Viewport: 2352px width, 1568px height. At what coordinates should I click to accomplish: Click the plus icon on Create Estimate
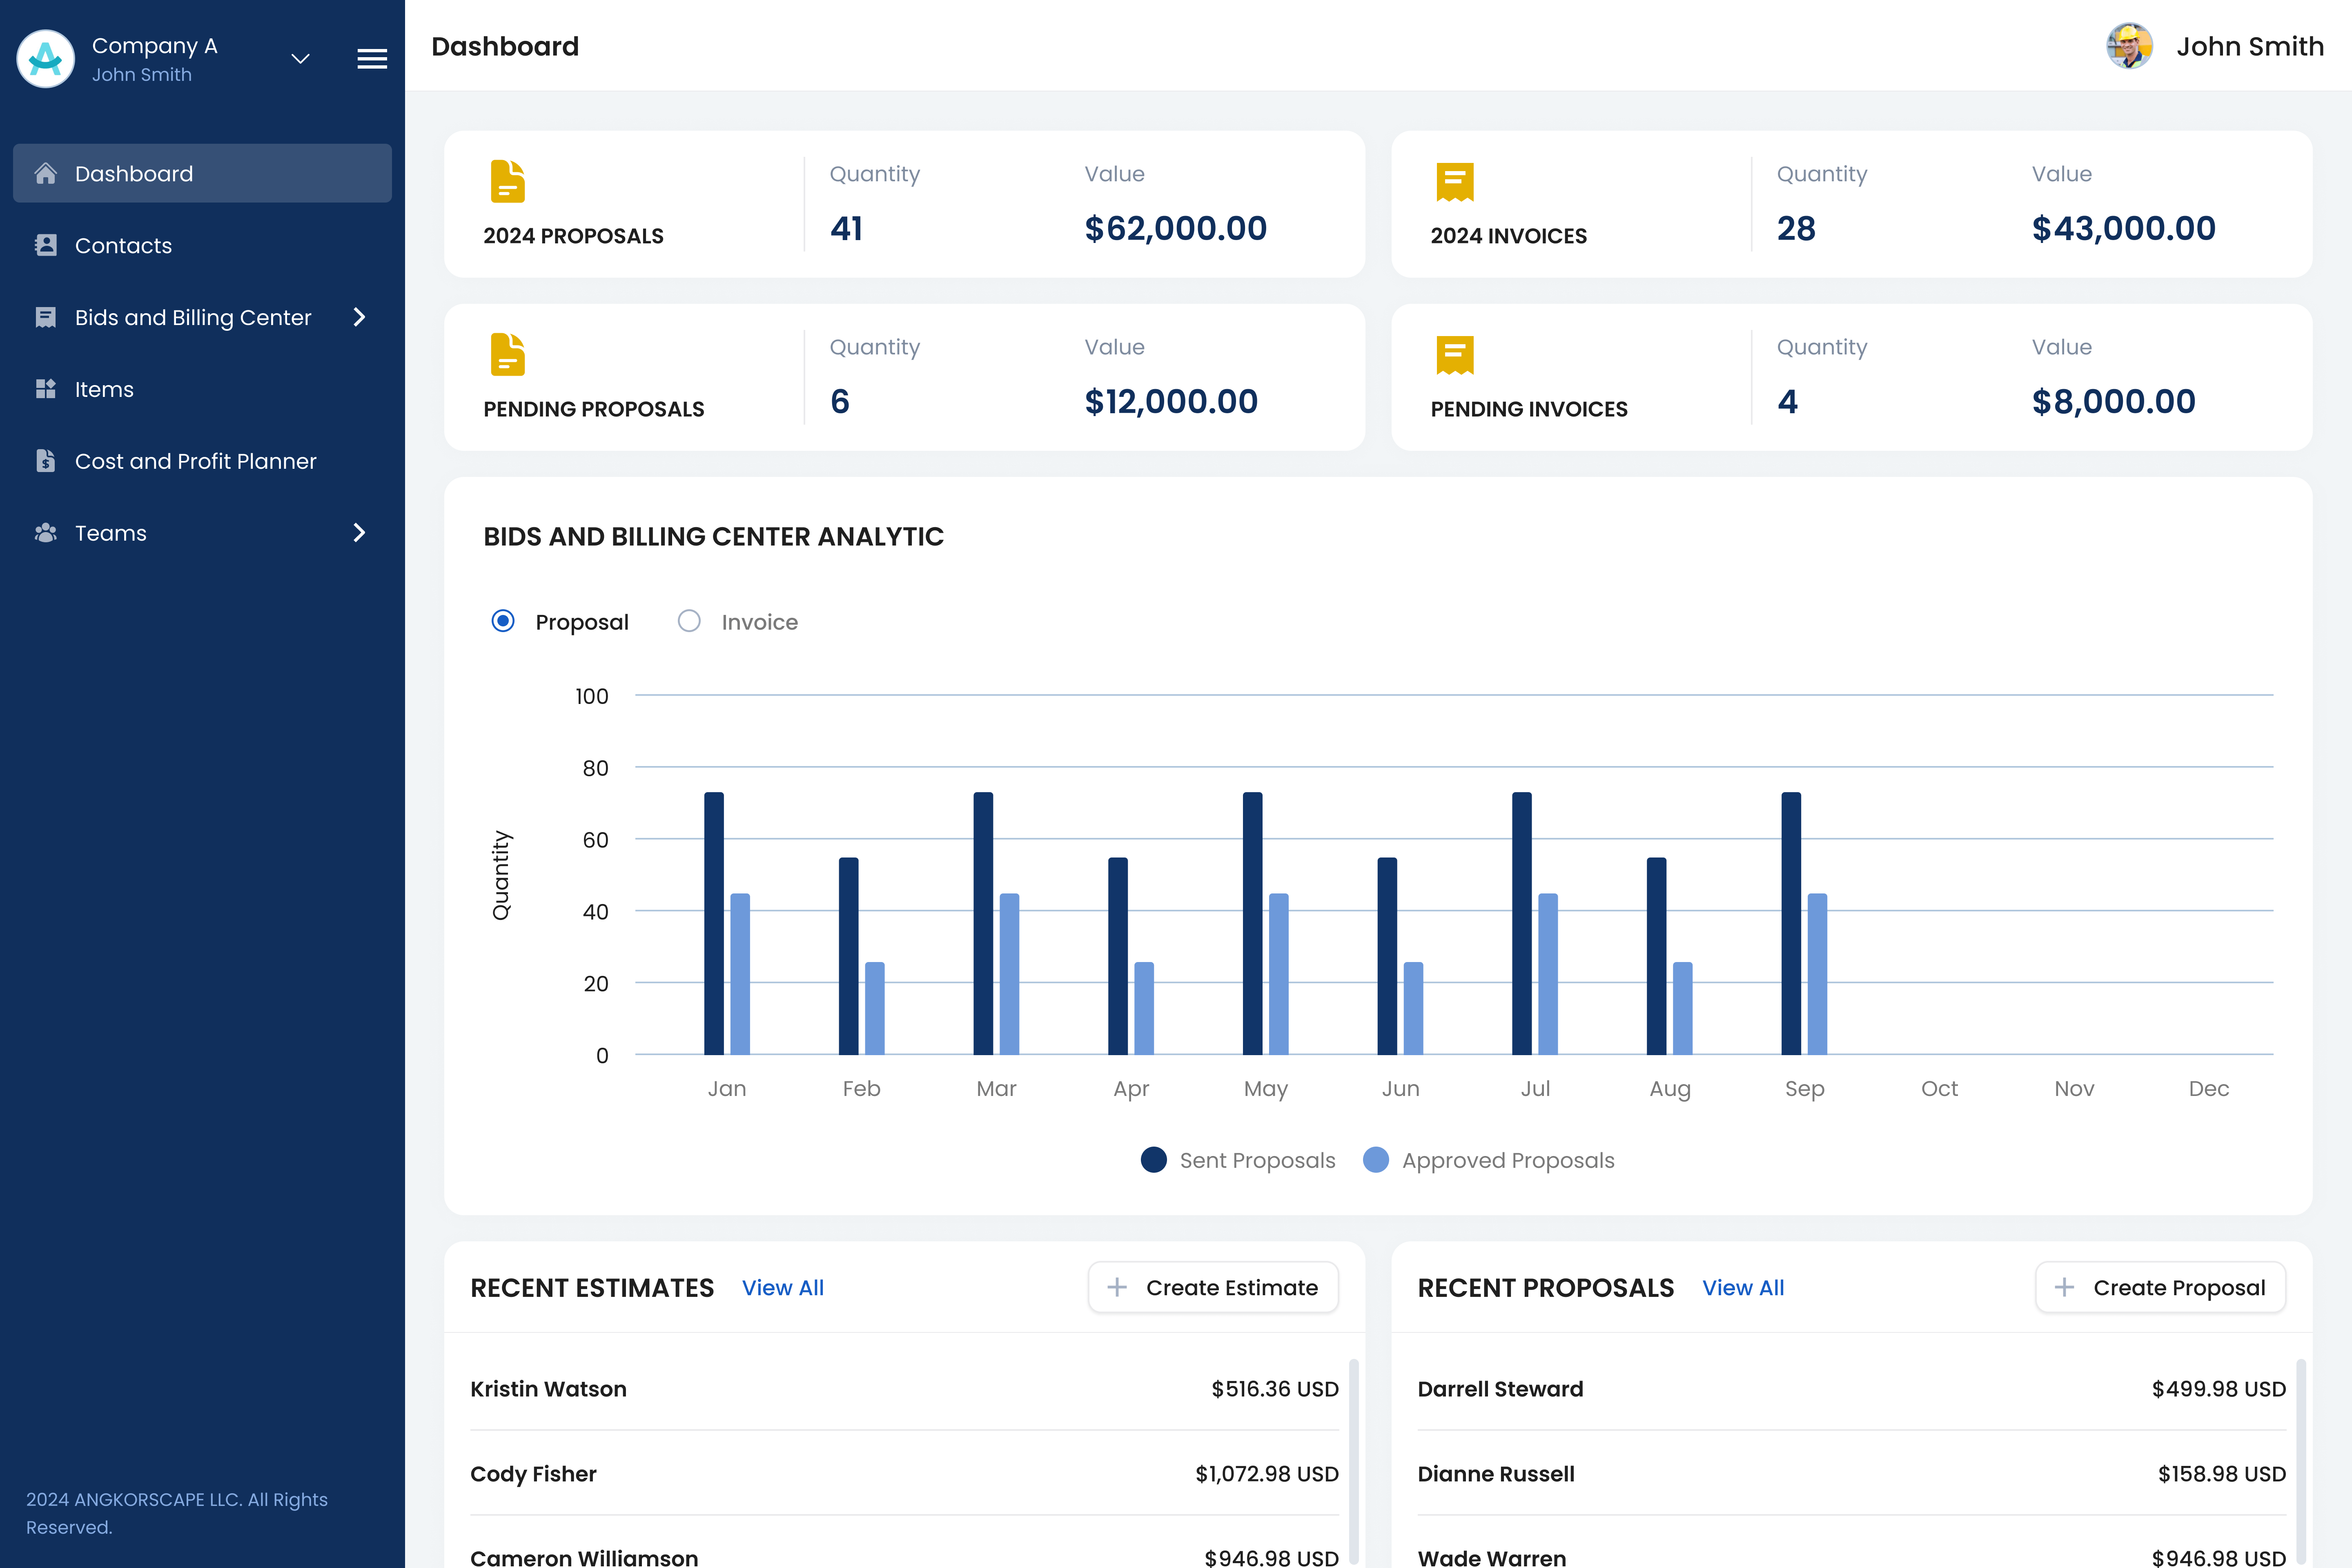pyautogui.click(x=1117, y=1287)
